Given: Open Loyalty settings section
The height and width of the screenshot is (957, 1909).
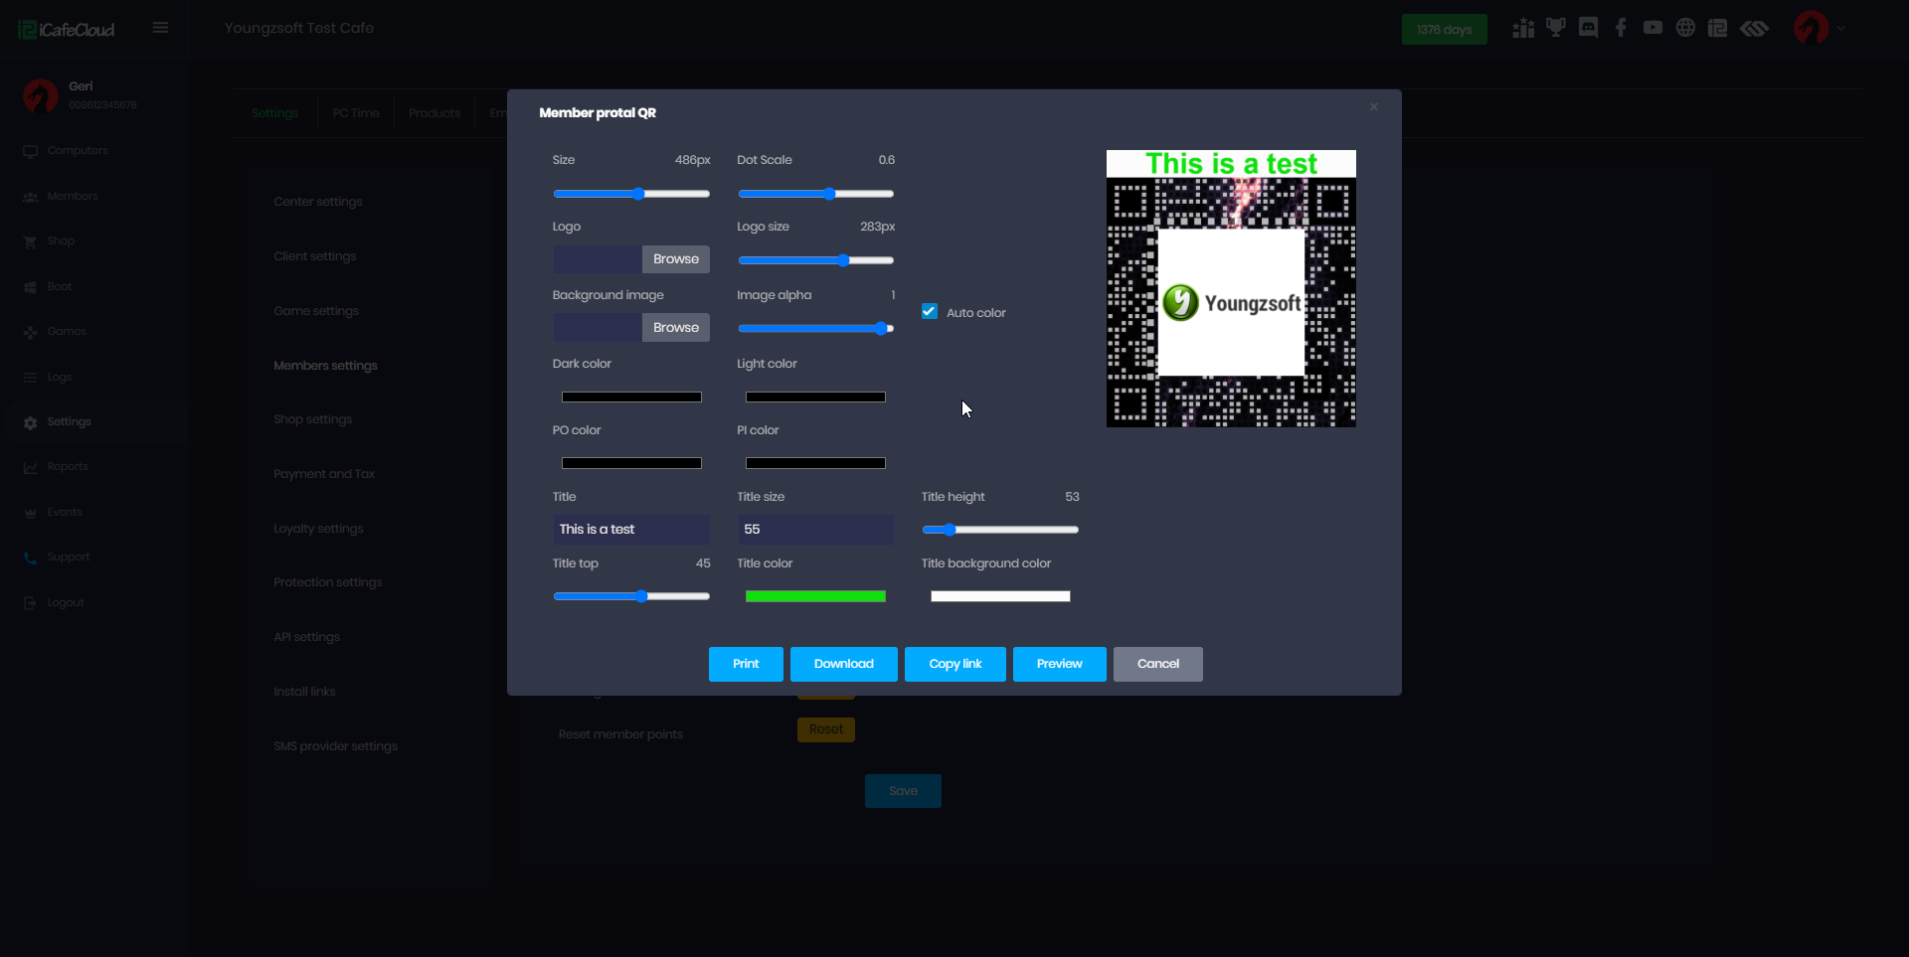Looking at the screenshot, I should [319, 529].
